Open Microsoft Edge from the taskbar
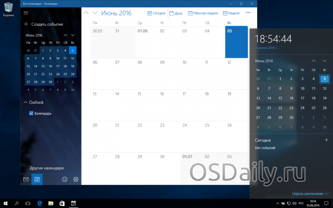This screenshot has height=208, width=333. (39, 203)
